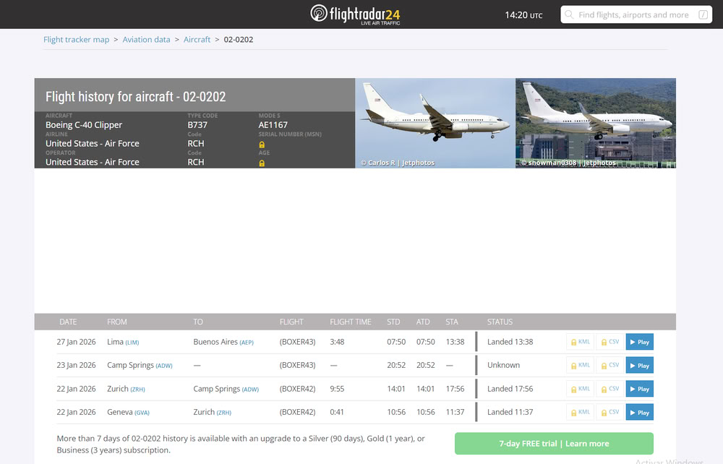Play the 23 Jan Camp Springs flight
723x464 pixels.
tap(639, 366)
